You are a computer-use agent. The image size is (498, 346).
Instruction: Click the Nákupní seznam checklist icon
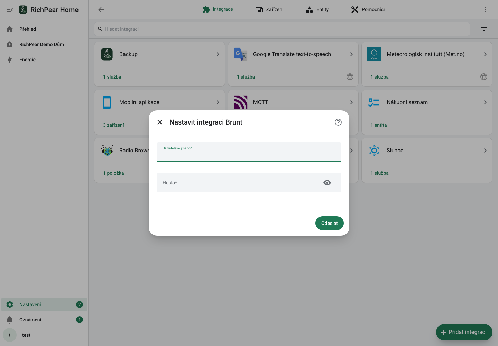[374, 102]
